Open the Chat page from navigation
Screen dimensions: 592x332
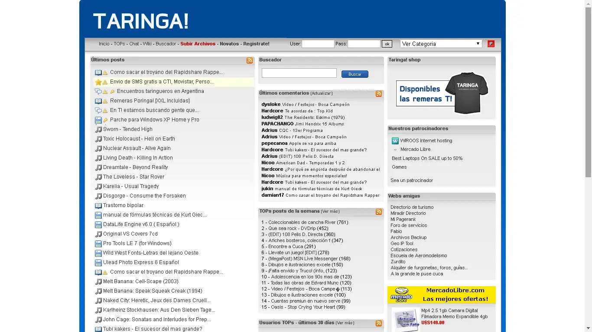click(x=134, y=44)
